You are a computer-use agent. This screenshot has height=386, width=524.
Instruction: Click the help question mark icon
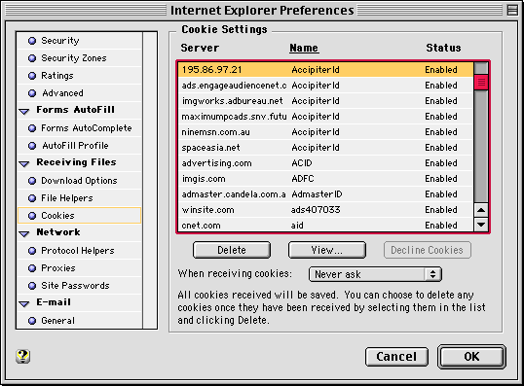pos(22,356)
